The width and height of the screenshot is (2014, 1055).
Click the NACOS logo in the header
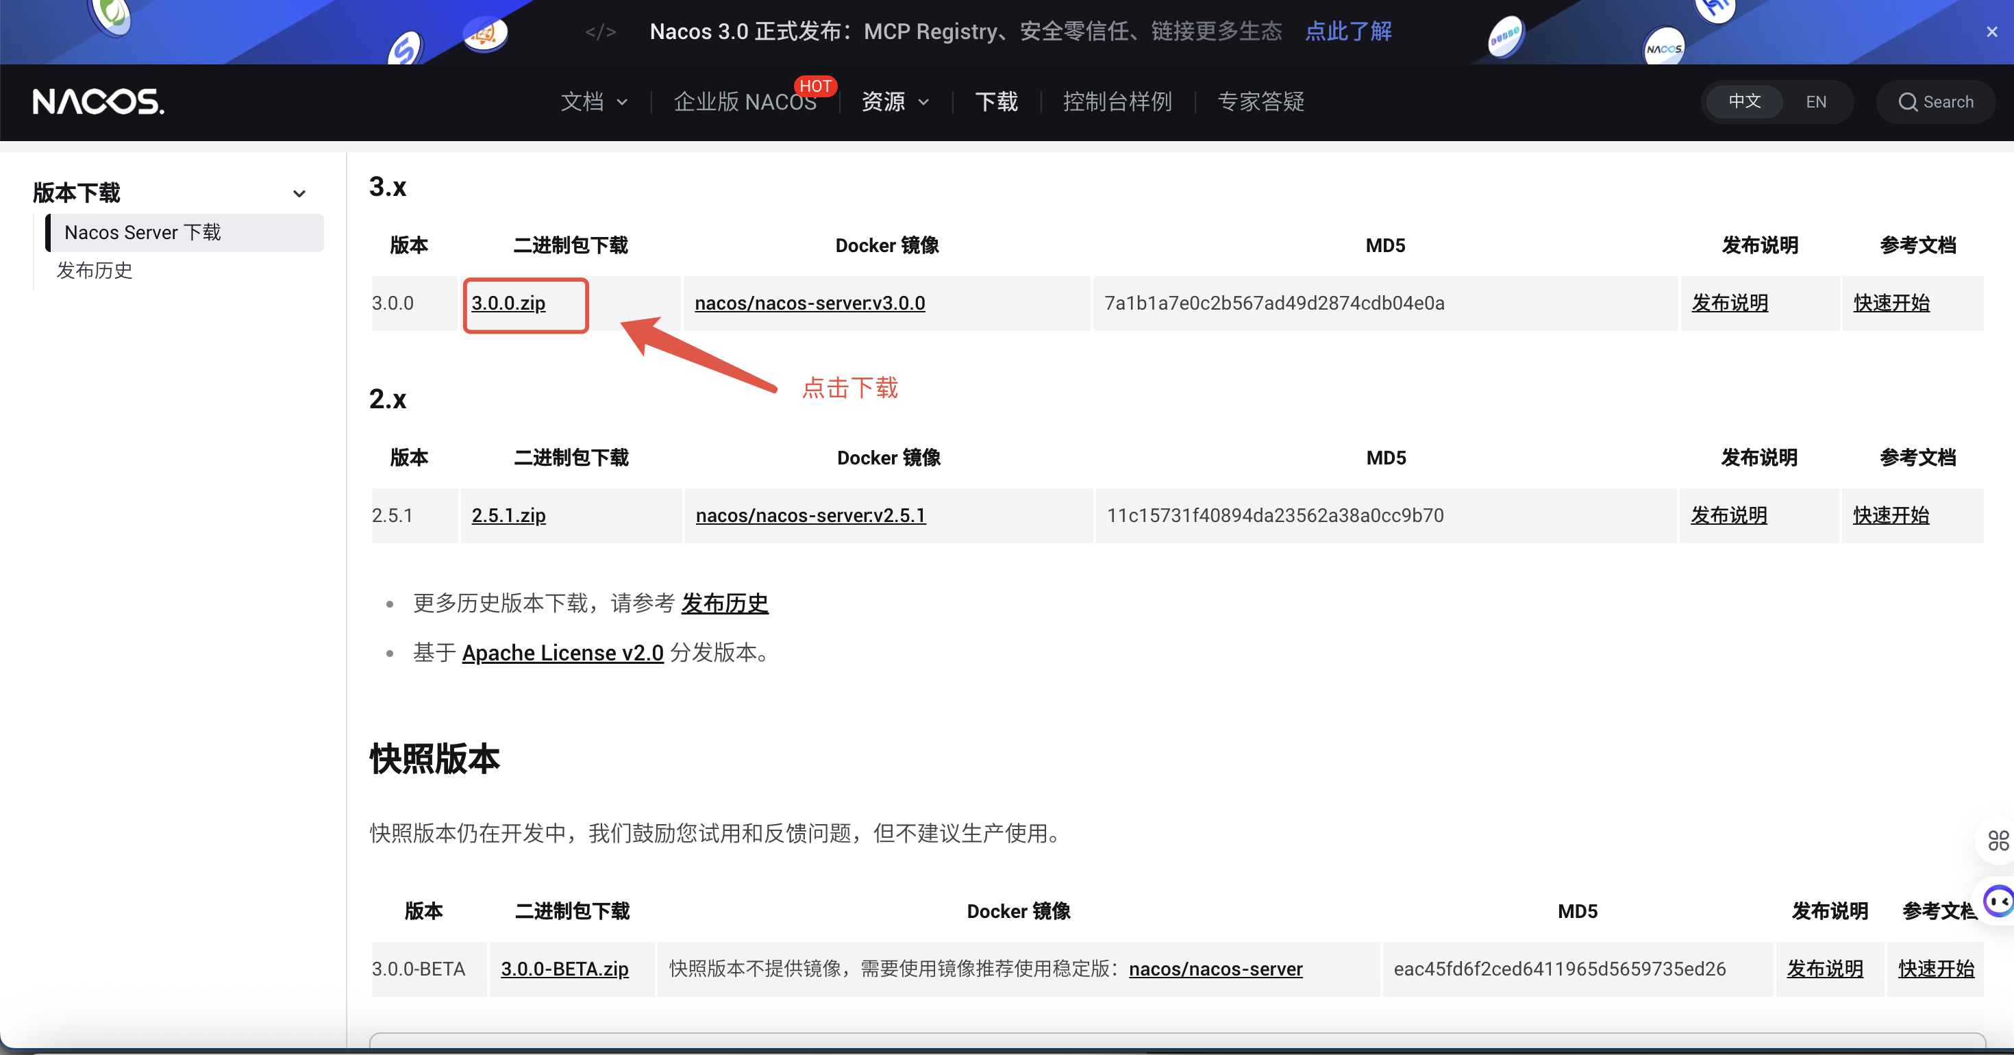(99, 101)
